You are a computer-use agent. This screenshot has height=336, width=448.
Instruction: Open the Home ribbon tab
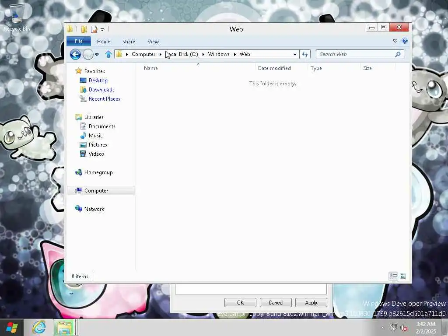tap(103, 42)
